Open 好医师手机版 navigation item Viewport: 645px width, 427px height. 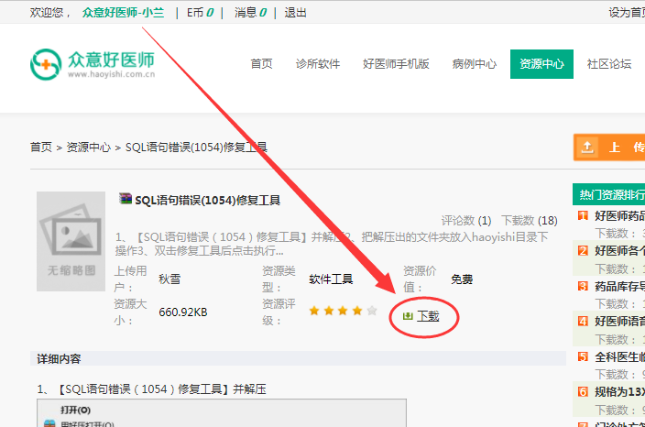pyautogui.click(x=396, y=64)
